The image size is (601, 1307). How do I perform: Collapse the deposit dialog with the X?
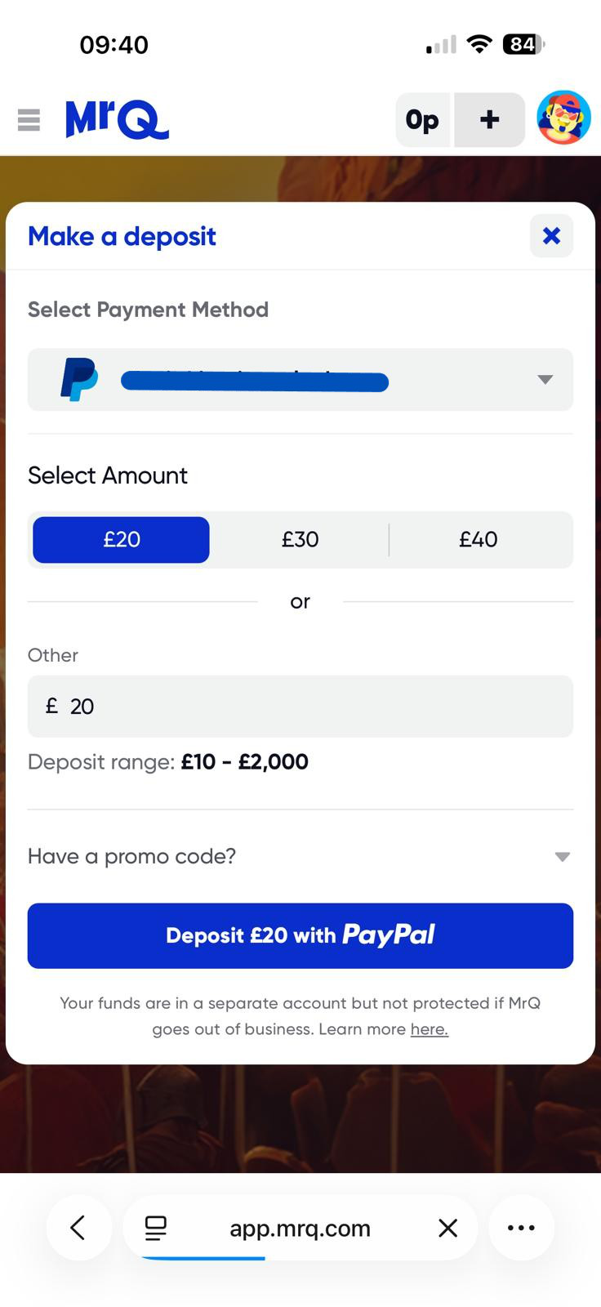point(551,236)
